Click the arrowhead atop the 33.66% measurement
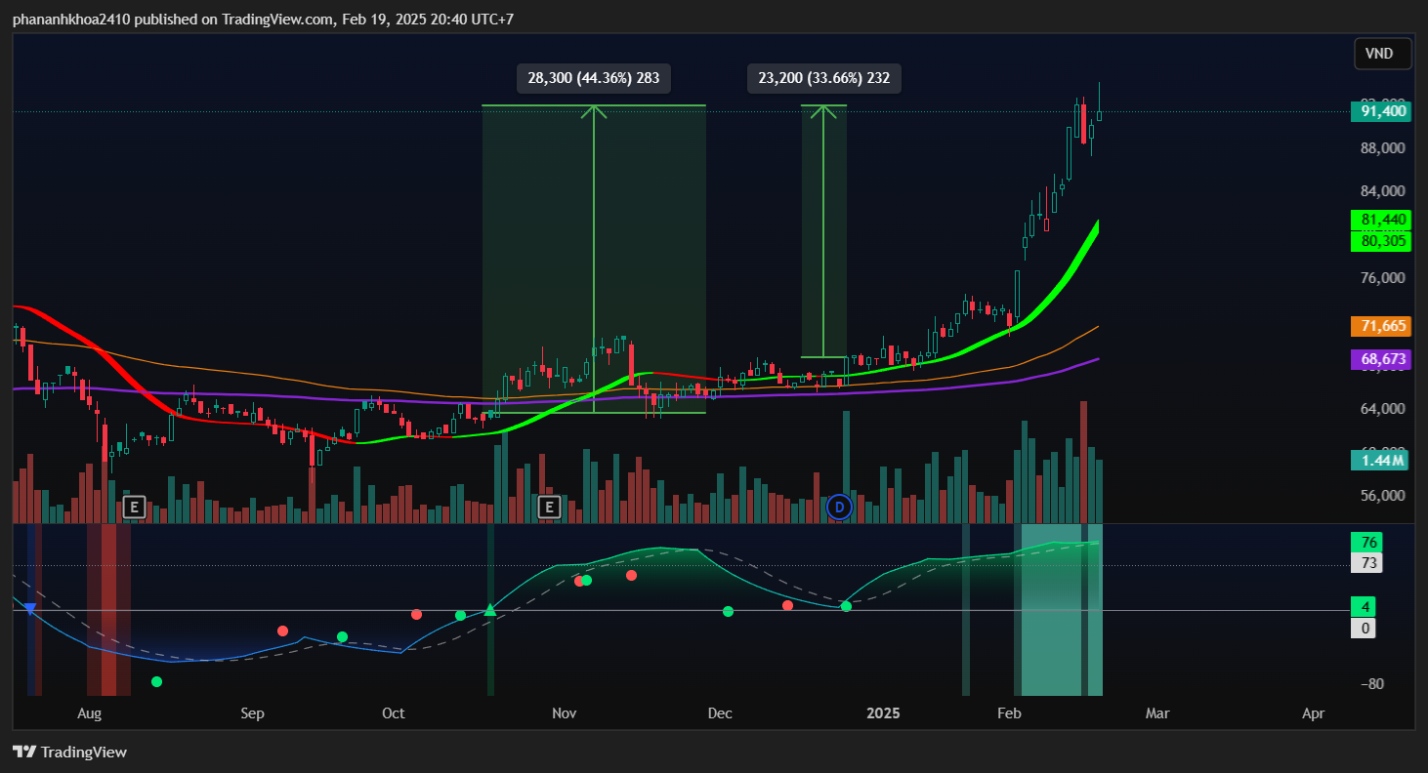The width and height of the screenshot is (1428, 773). pyautogui.click(x=823, y=110)
